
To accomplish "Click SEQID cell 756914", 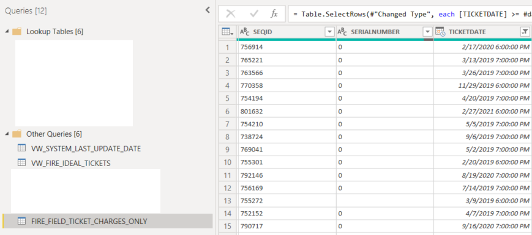I will pos(287,48).
